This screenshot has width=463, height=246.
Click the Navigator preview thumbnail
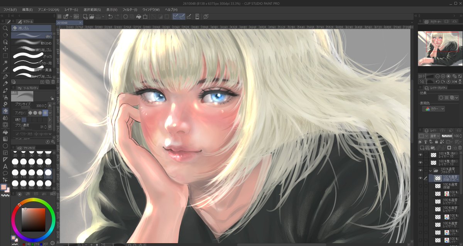pos(440,49)
